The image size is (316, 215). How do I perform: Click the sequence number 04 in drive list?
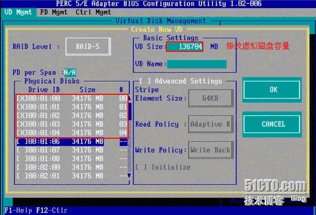123,133
